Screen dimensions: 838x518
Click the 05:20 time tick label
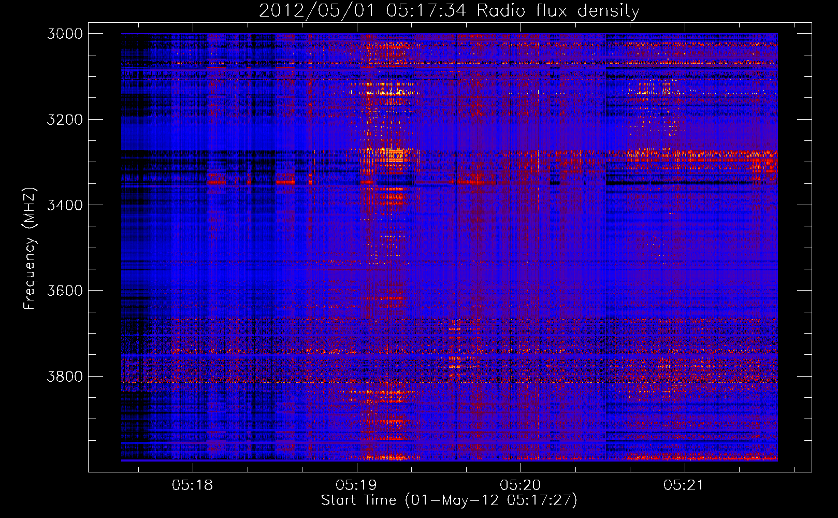click(x=520, y=485)
